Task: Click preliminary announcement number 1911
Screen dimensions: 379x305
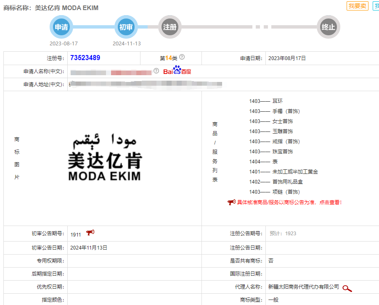Action: point(76,235)
